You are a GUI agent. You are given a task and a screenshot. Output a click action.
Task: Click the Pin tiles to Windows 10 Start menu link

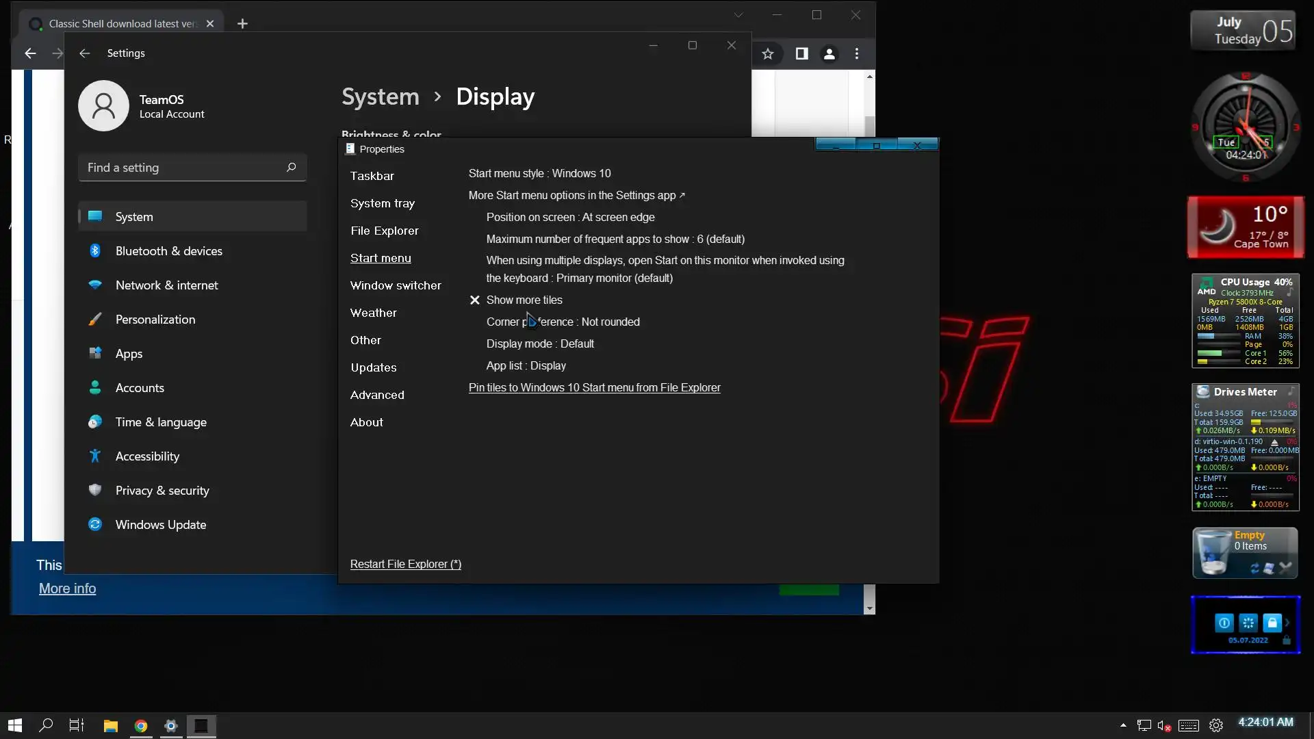click(594, 388)
